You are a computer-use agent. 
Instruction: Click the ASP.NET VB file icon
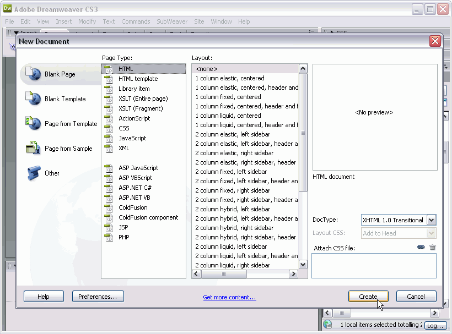click(x=109, y=198)
